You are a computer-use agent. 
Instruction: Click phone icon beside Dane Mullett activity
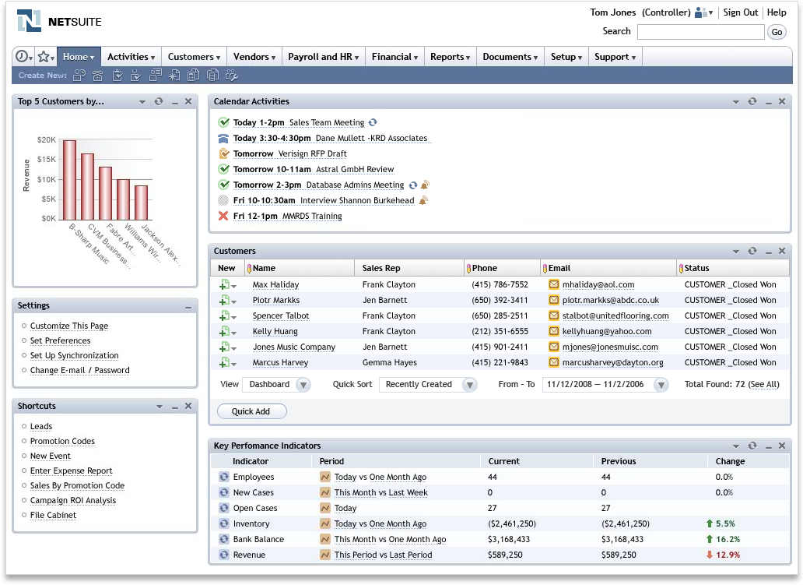pos(223,139)
